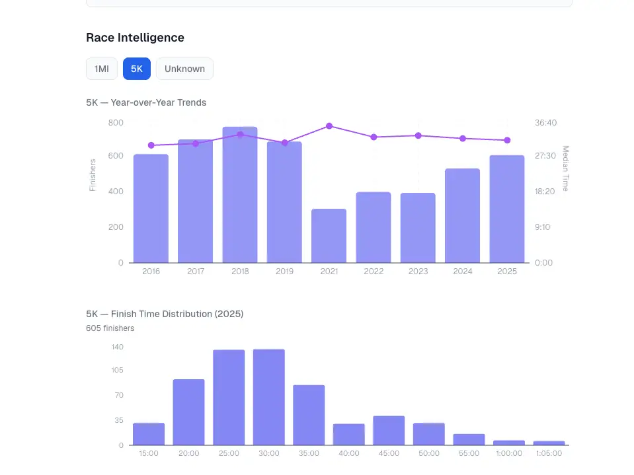Click the 15:00 distribution bar
Screen dimensions: 634x475
149,434
